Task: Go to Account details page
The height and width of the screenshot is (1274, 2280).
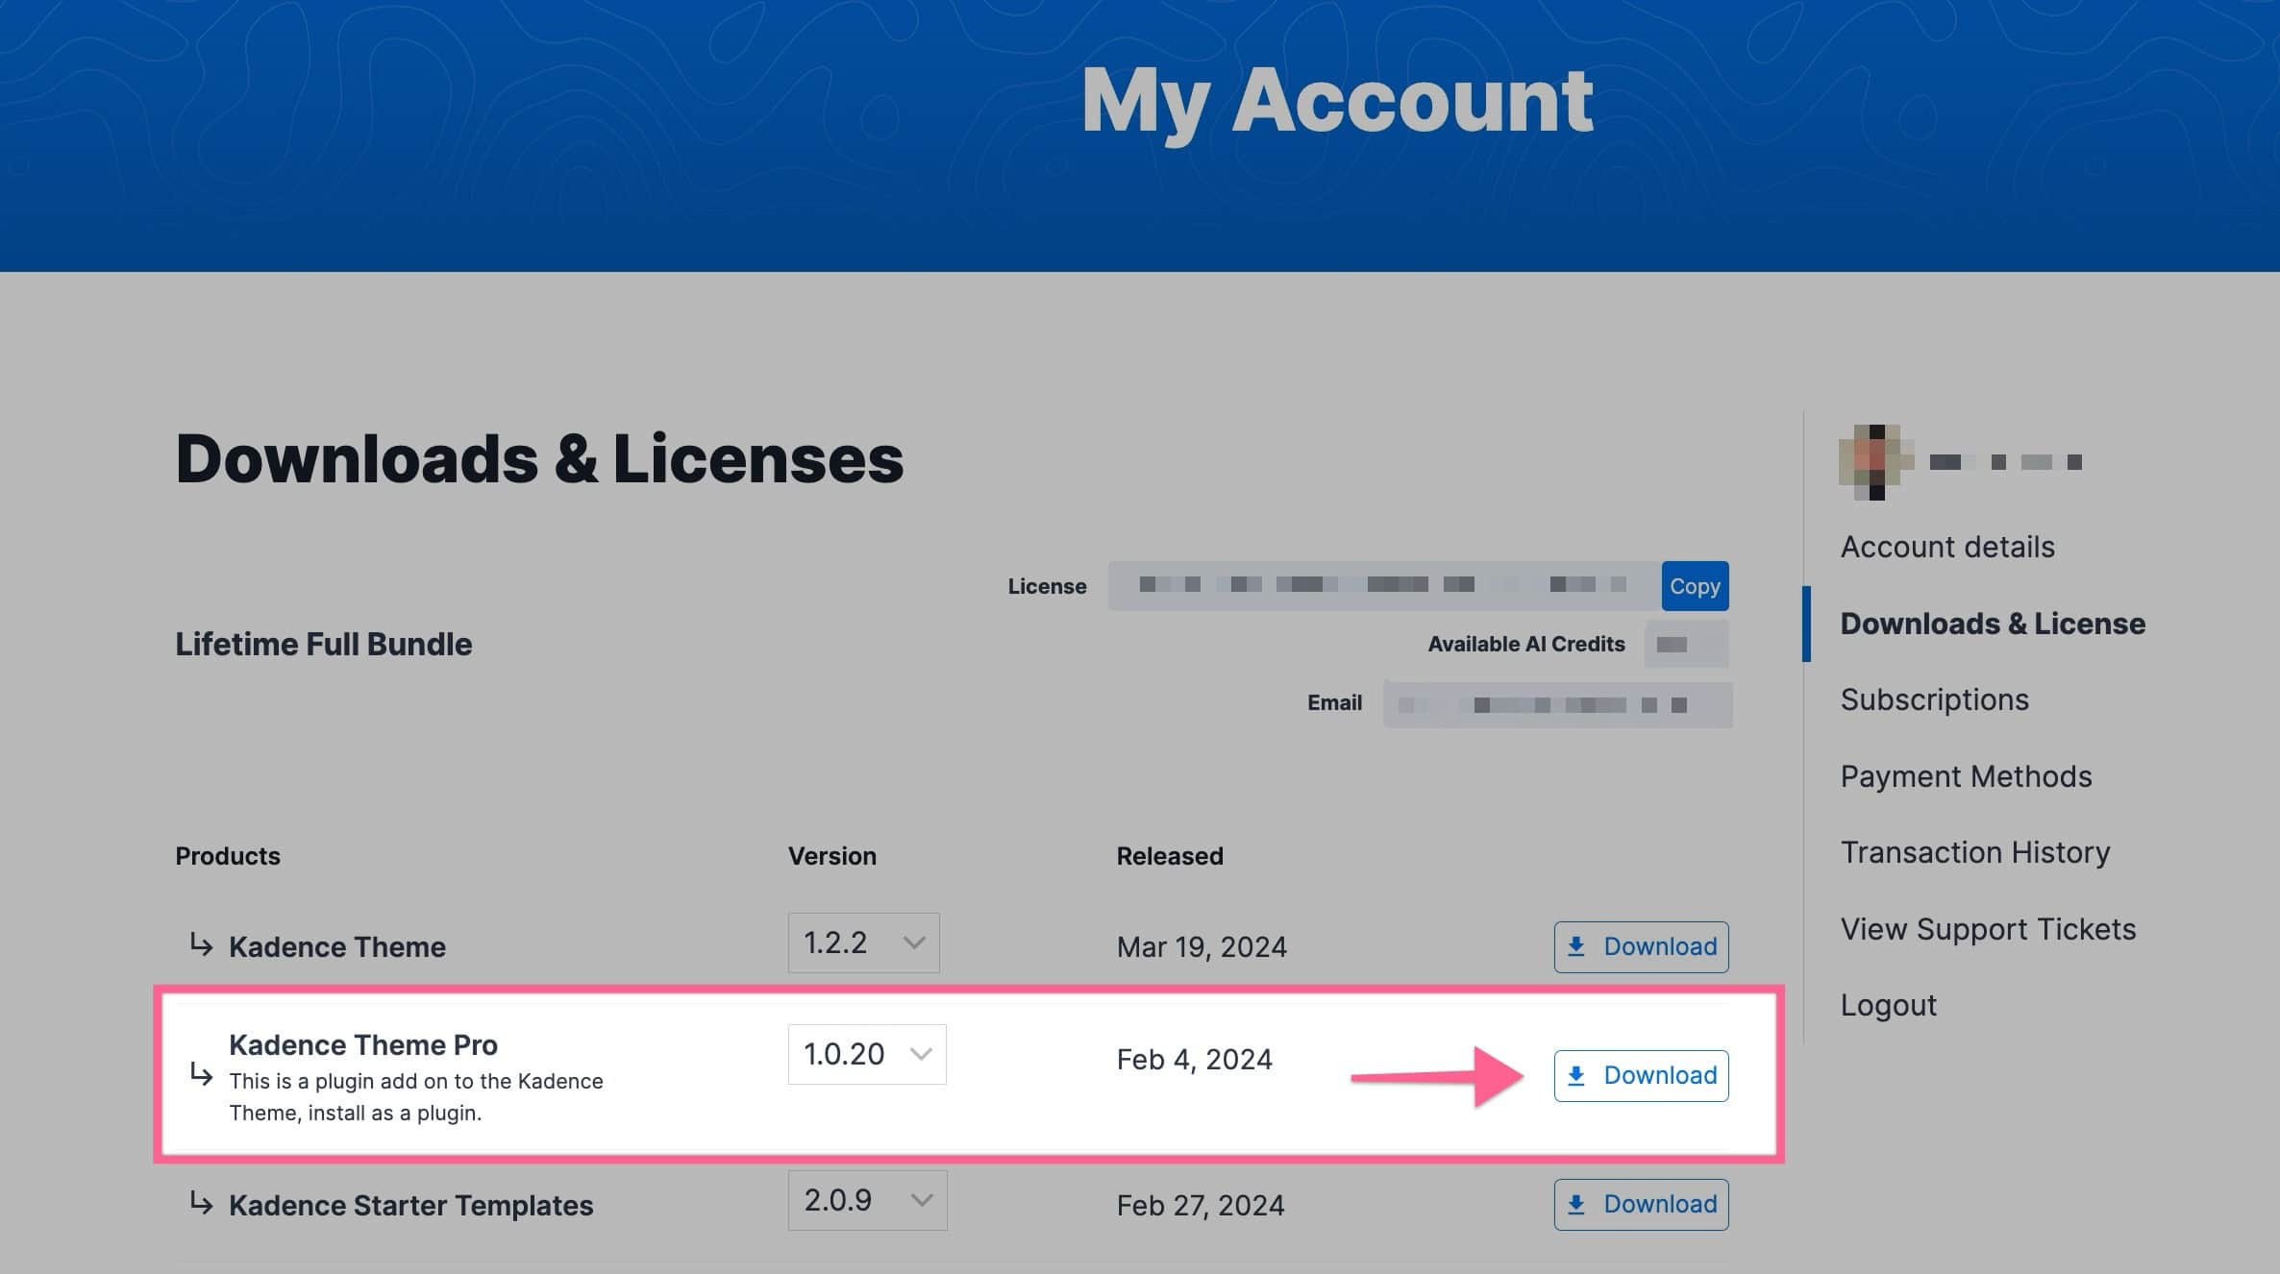Action: click(1946, 548)
